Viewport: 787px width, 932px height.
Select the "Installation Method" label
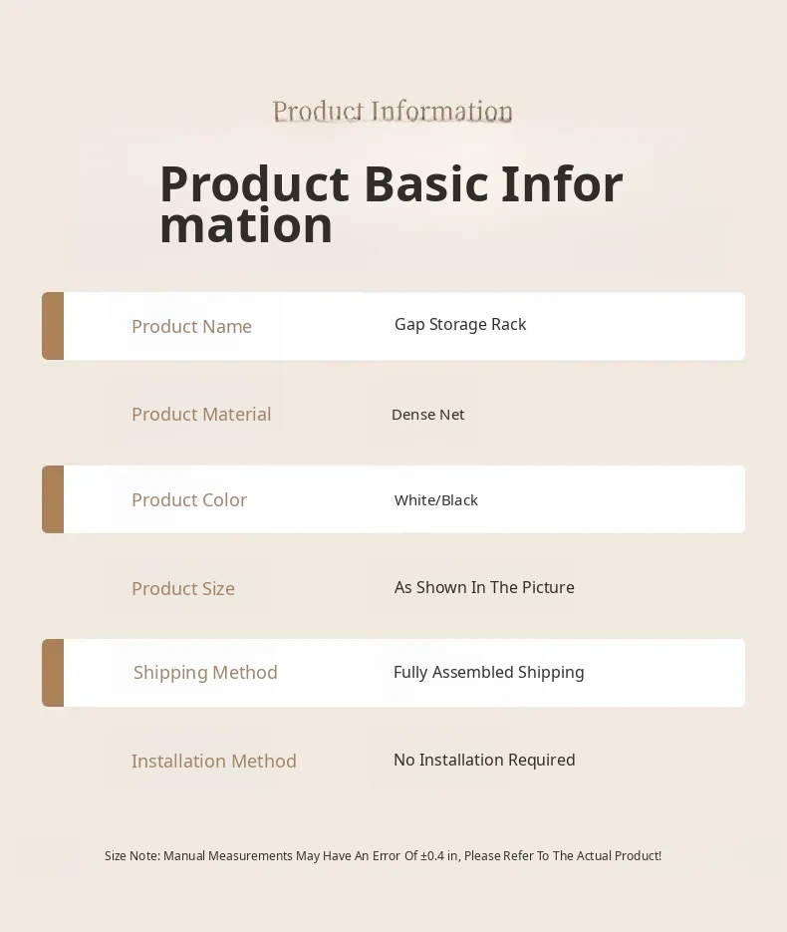click(214, 762)
